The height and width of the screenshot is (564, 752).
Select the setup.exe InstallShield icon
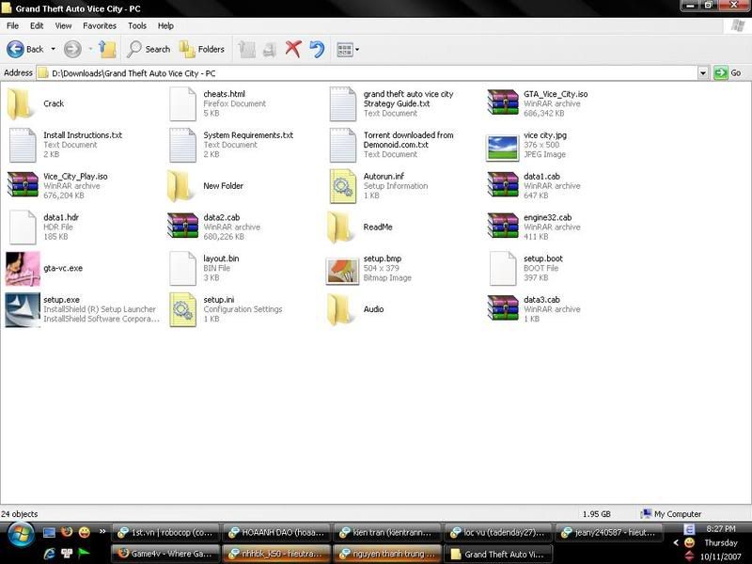click(x=23, y=310)
